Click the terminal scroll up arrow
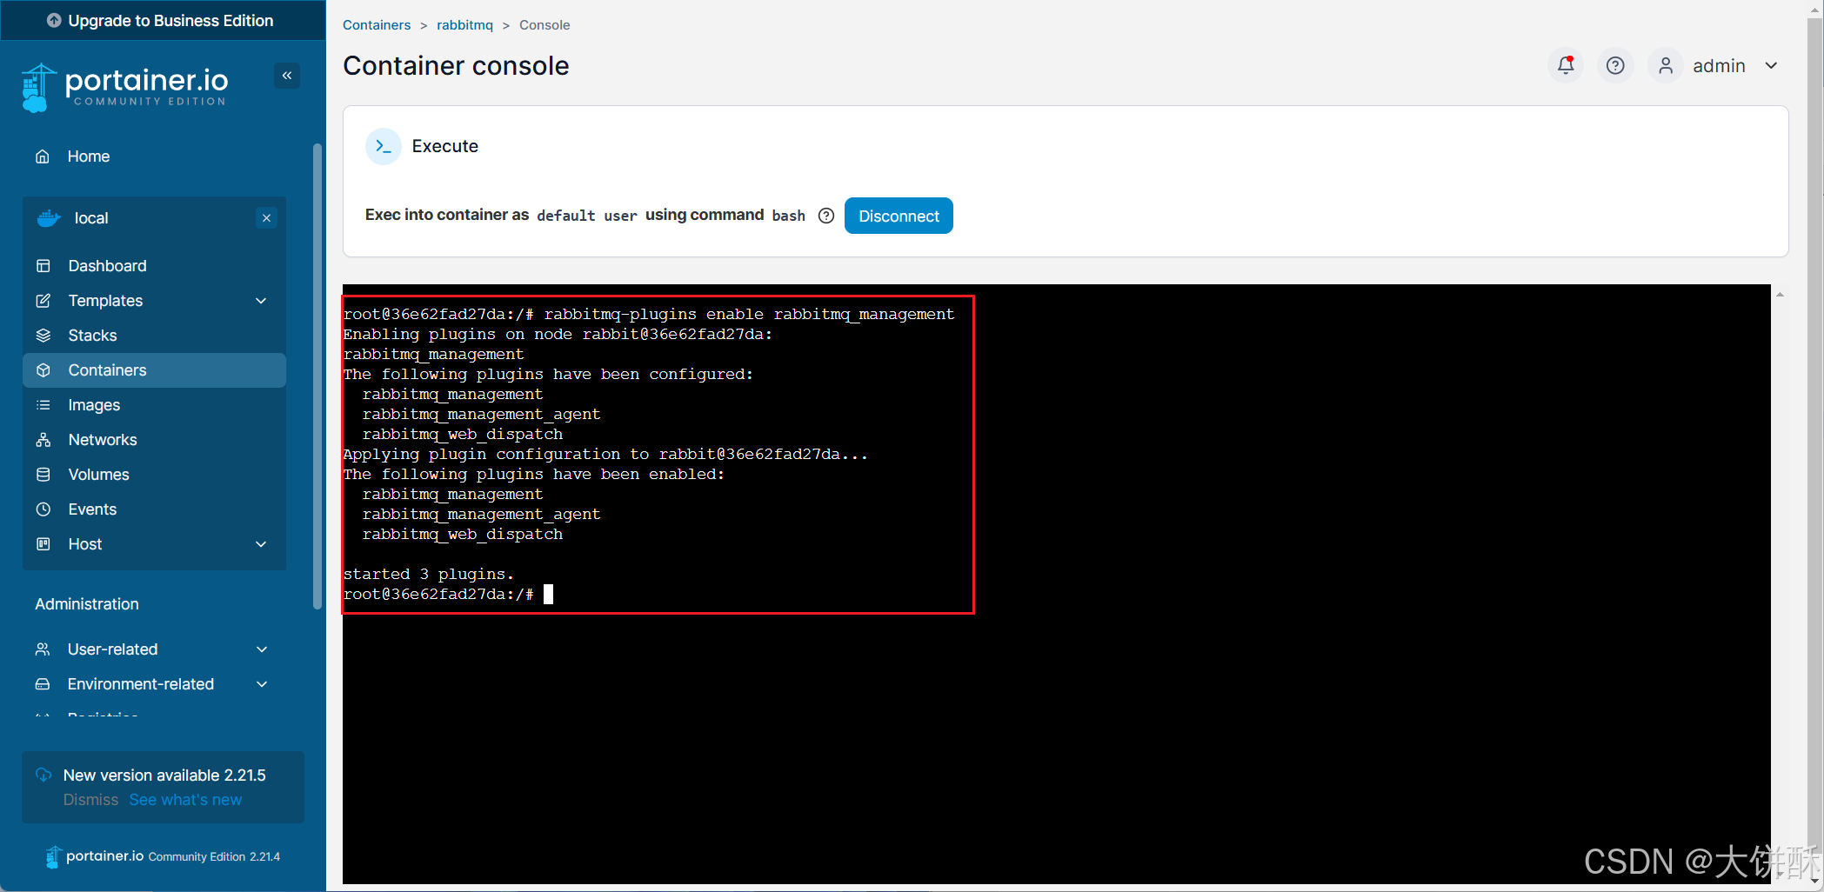This screenshot has width=1824, height=892. click(x=1780, y=295)
